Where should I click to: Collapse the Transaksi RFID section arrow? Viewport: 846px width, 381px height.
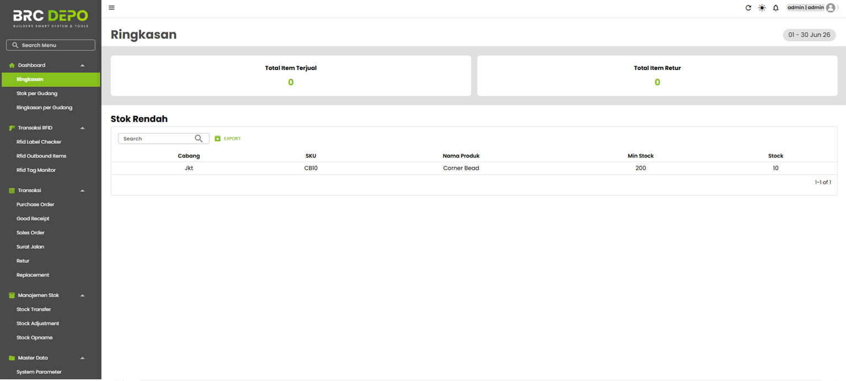[x=83, y=128]
